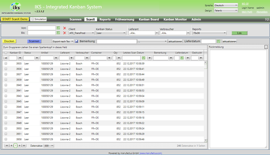Click the yellow Drucken button
270x155 pixels.
9,41
